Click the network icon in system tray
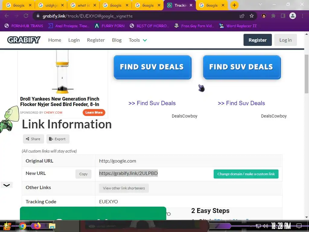Image resolution: width=309 pixels, height=232 pixels. [x=258, y=226]
